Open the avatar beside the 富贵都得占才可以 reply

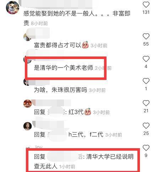coord(27,37)
